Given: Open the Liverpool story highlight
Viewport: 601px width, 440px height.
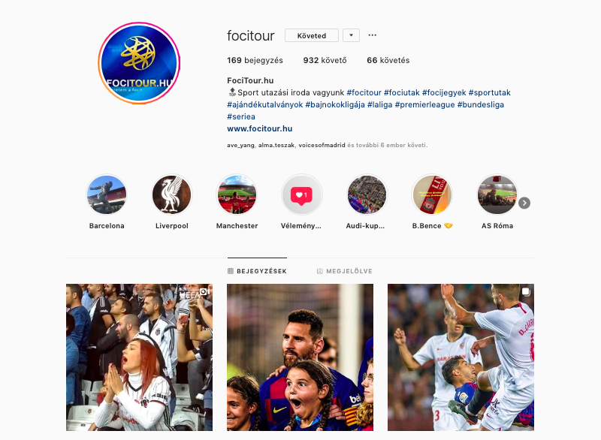Looking at the screenshot, I should (x=172, y=194).
